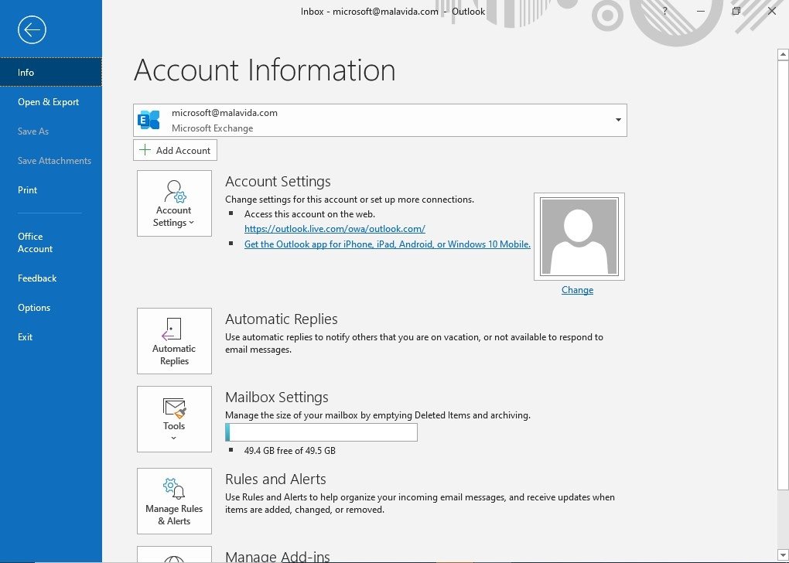Screen dimensions: 789x563
Task: Expand the Tools dropdown under Mailbox Settings
Action: (x=173, y=437)
